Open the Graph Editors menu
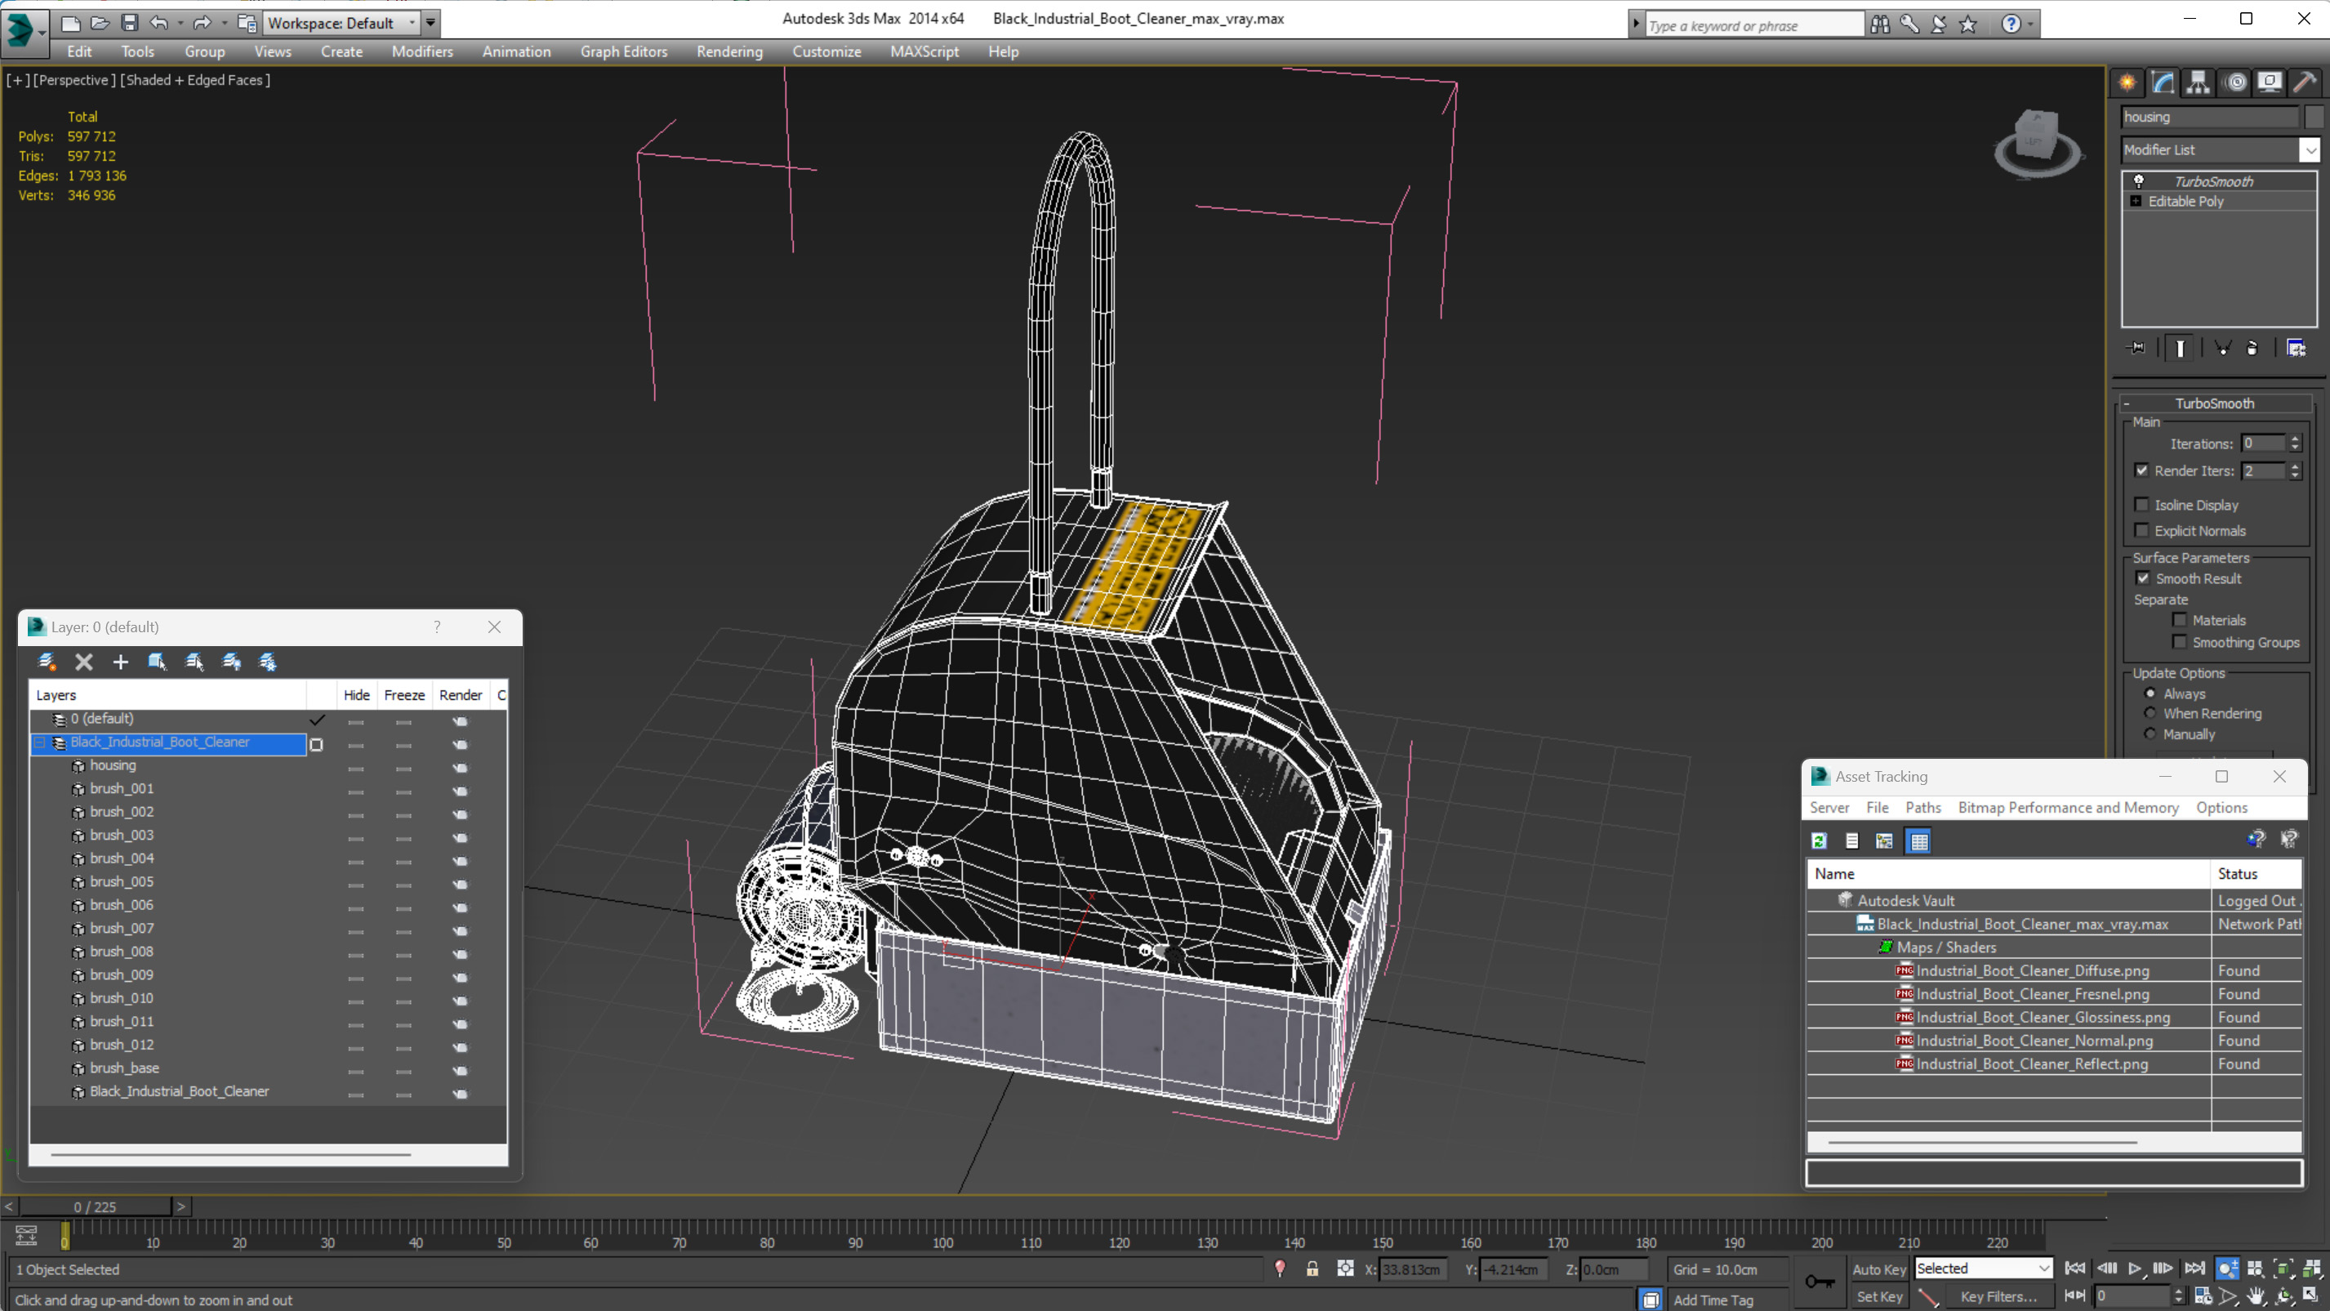 623,51
